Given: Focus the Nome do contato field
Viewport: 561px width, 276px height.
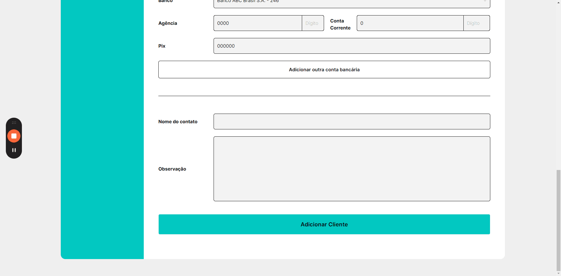Looking at the screenshot, I should pos(352,121).
